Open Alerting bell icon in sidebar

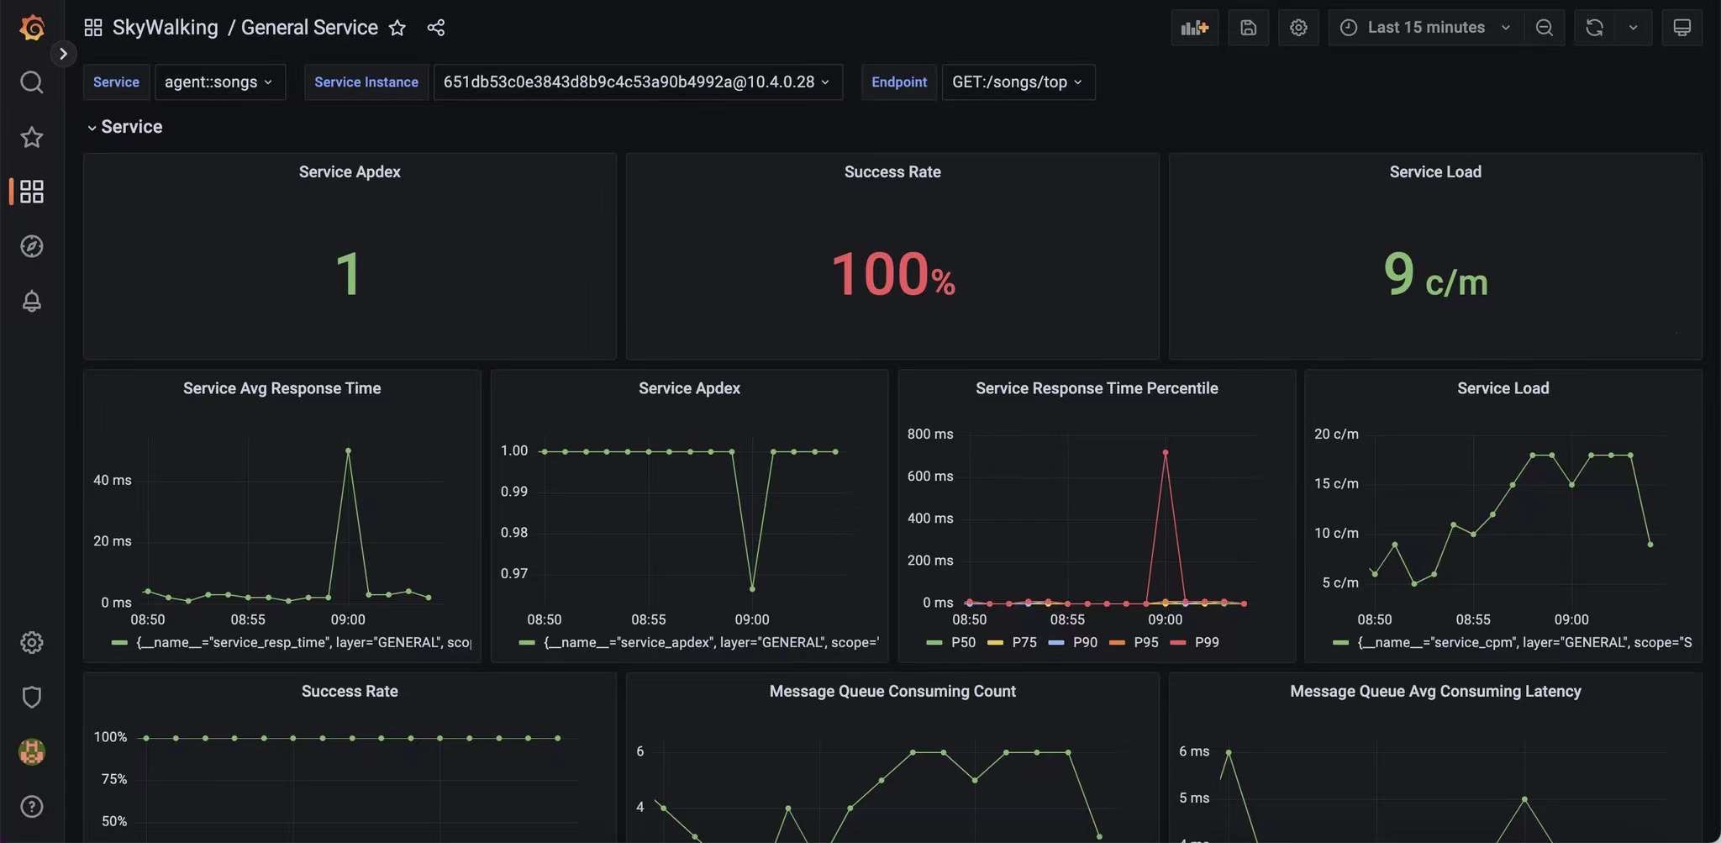pyautogui.click(x=32, y=301)
